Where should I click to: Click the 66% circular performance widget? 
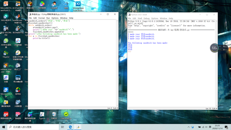point(214,48)
